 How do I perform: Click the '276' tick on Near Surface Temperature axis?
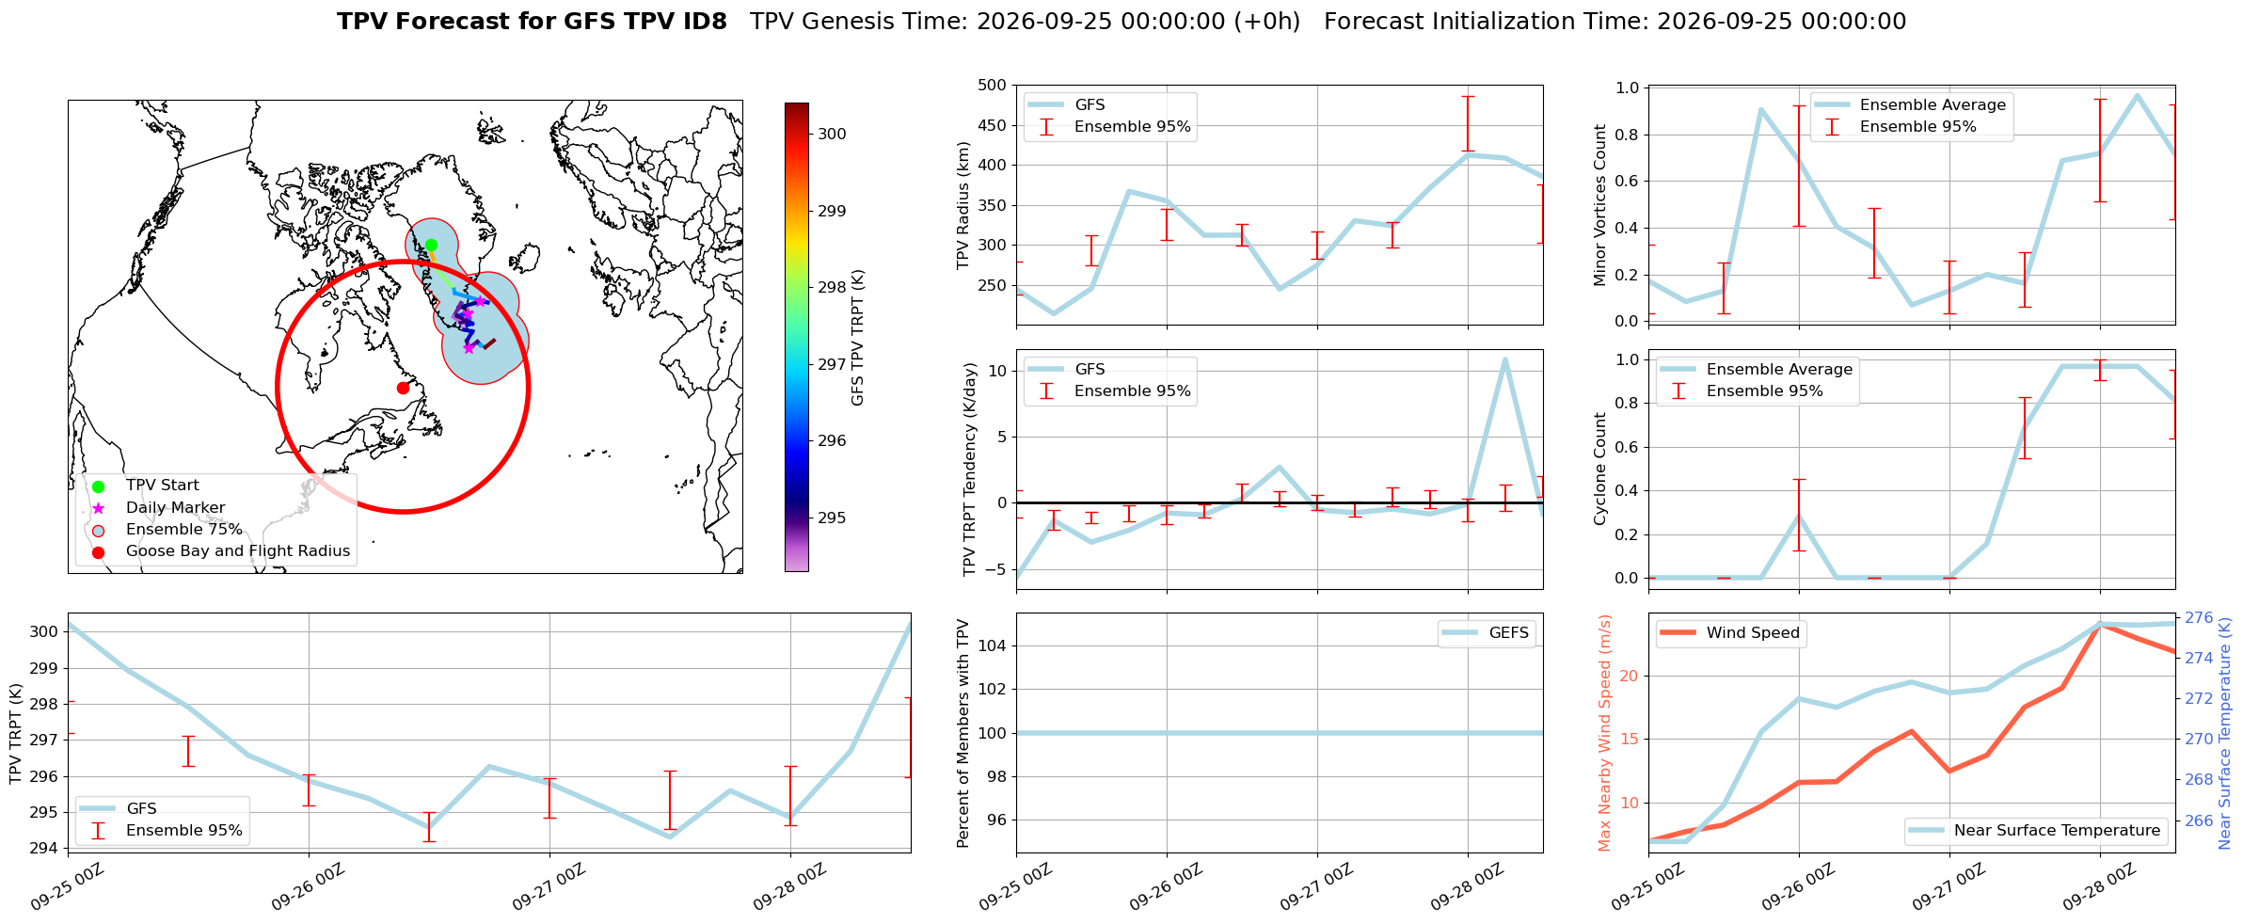2199,618
